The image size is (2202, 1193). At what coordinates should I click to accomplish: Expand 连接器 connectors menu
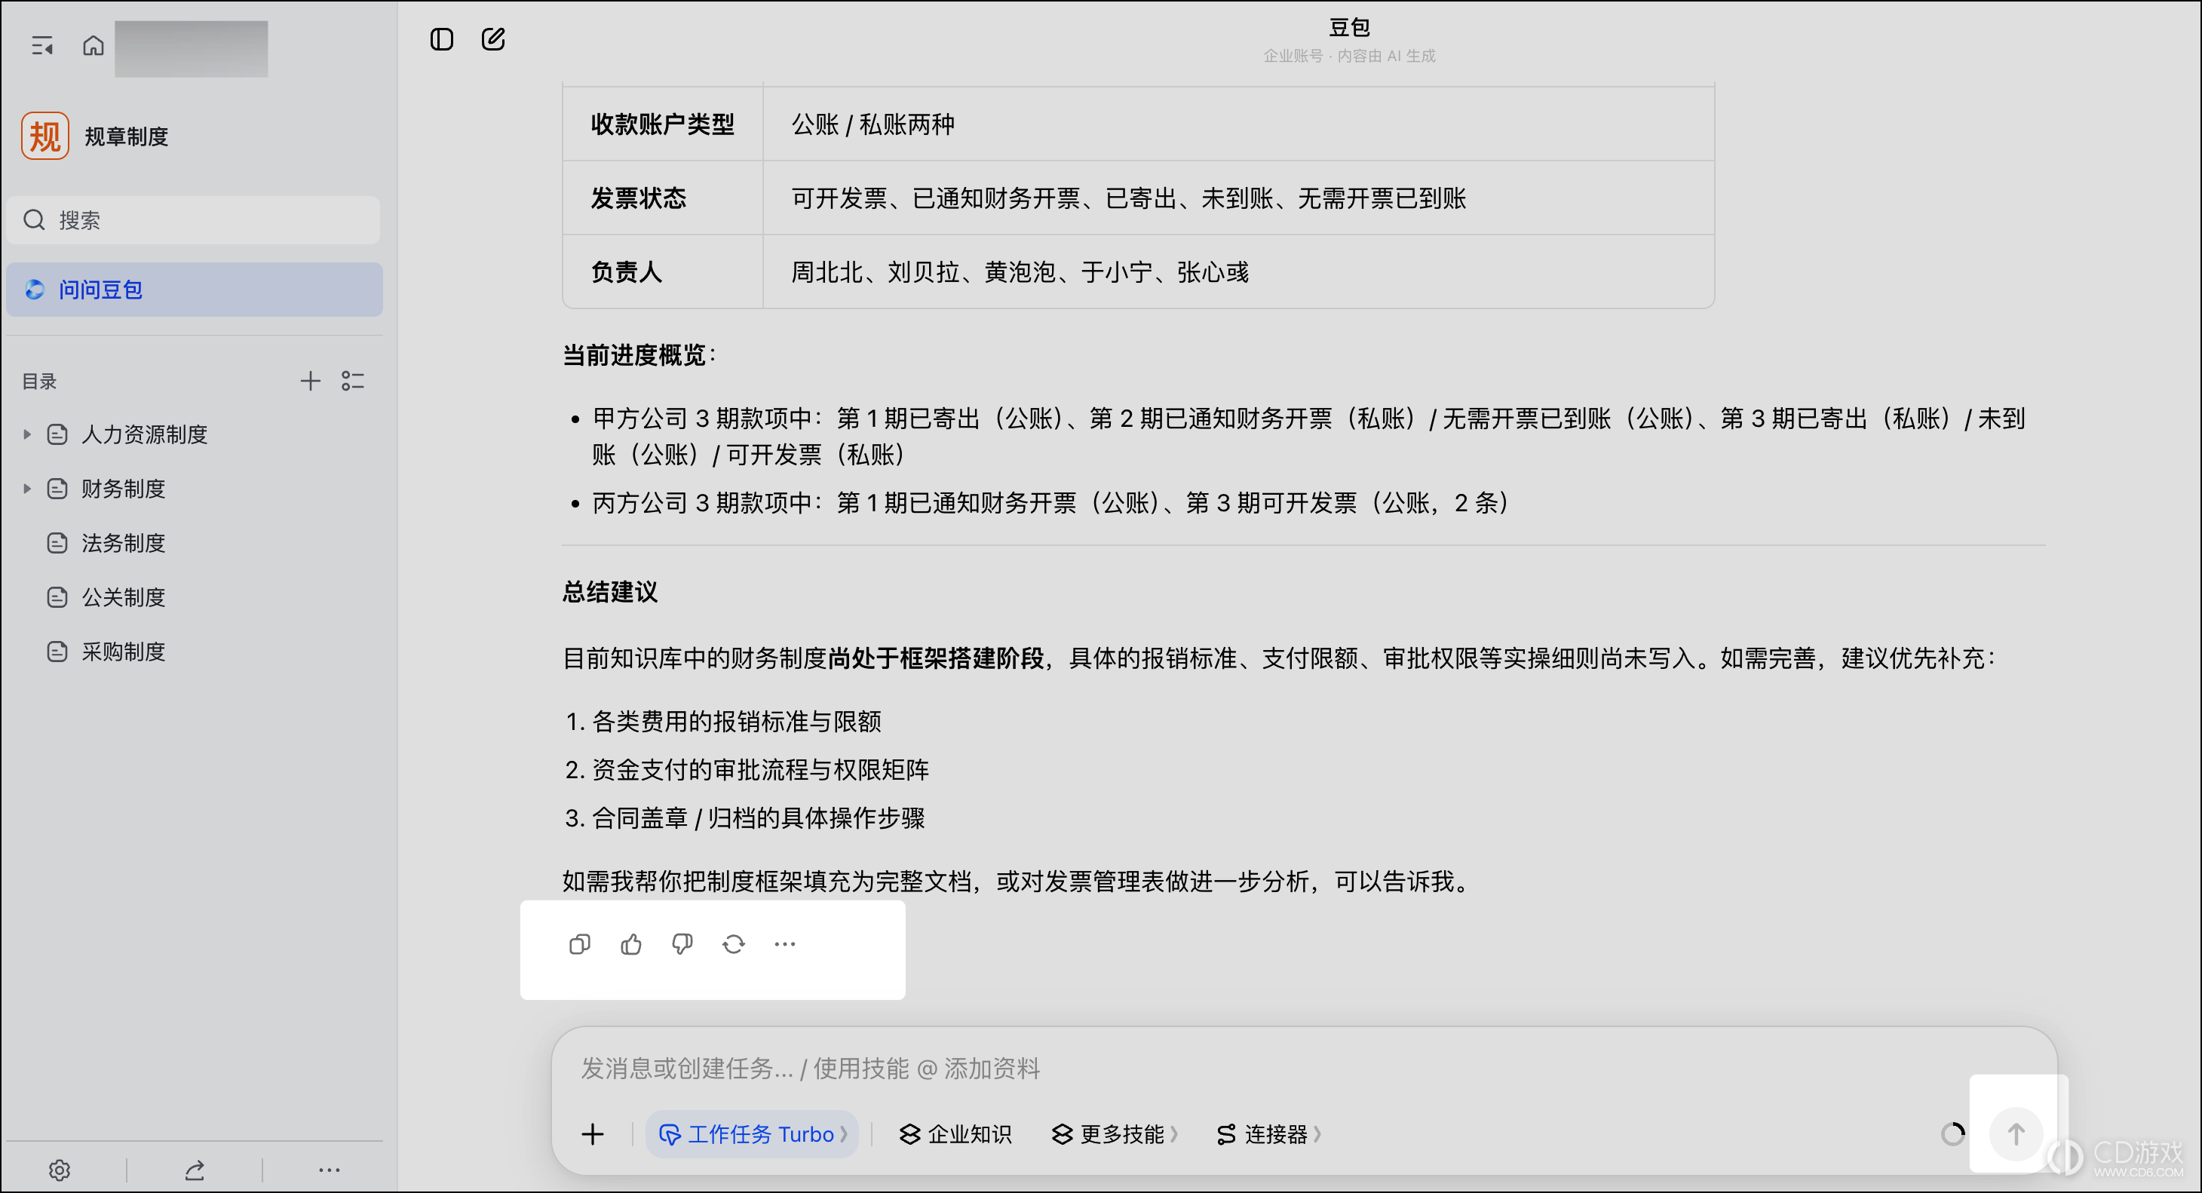pyautogui.click(x=1268, y=1134)
